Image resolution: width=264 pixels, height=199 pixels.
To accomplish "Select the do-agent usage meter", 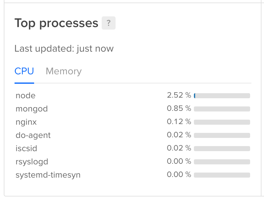I will 221,135.
